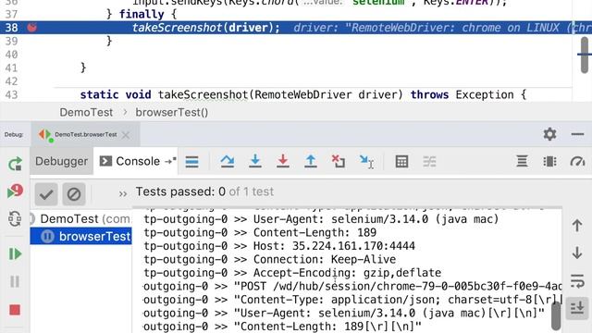This screenshot has width=592, height=333.
Task: Switch to the Debugger tab
Action: (x=62, y=161)
